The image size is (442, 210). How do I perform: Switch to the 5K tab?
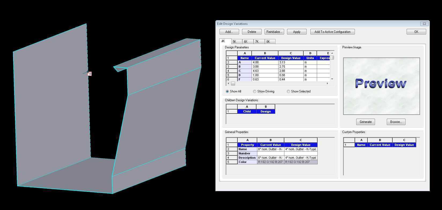(x=236, y=42)
